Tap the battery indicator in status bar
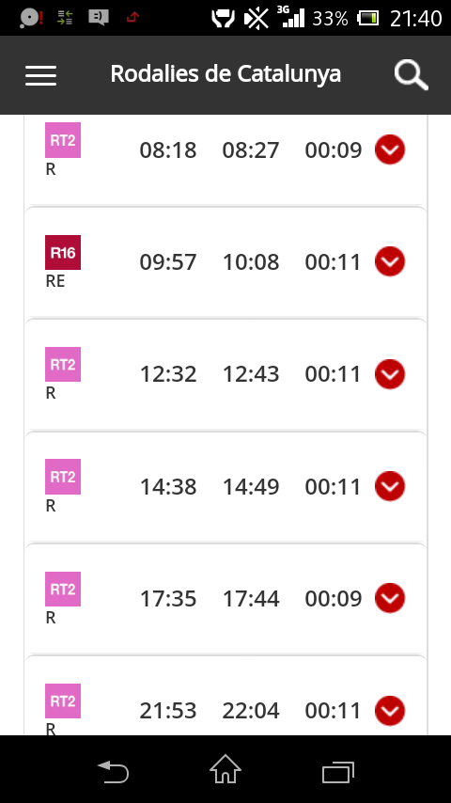The width and height of the screenshot is (451, 803). (x=368, y=19)
